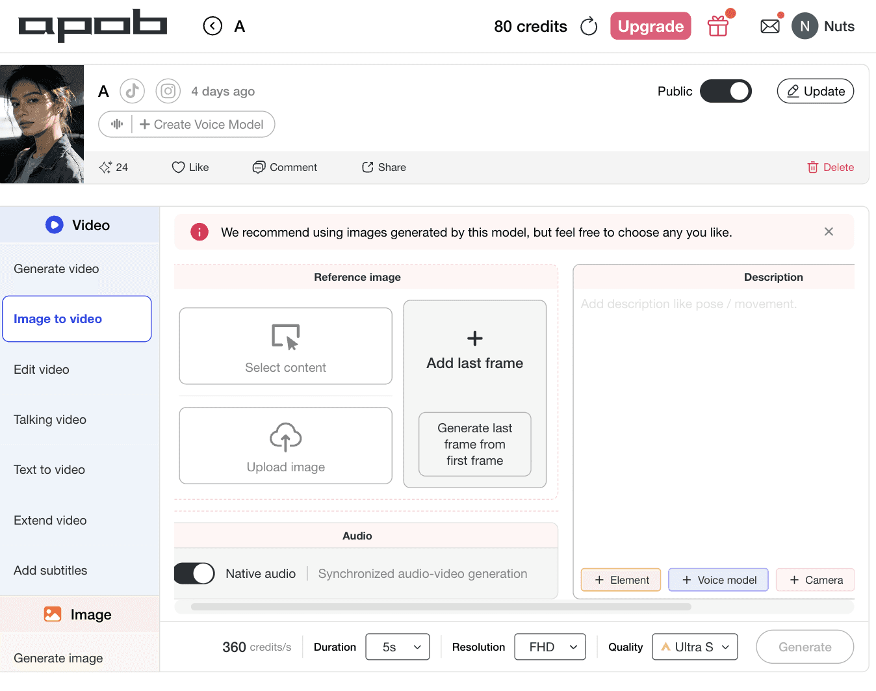Click Generate last frame from first frame
876x691 pixels.
pos(475,445)
